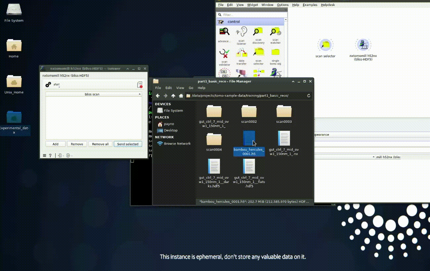Open the Widget menu
430x271 pixels.
(252, 5)
